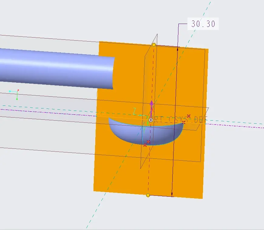The width and height of the screenshot is (264, 230).
Task: Pick the lowest red X marker below the bowl
Action: (x=145, y=145)
